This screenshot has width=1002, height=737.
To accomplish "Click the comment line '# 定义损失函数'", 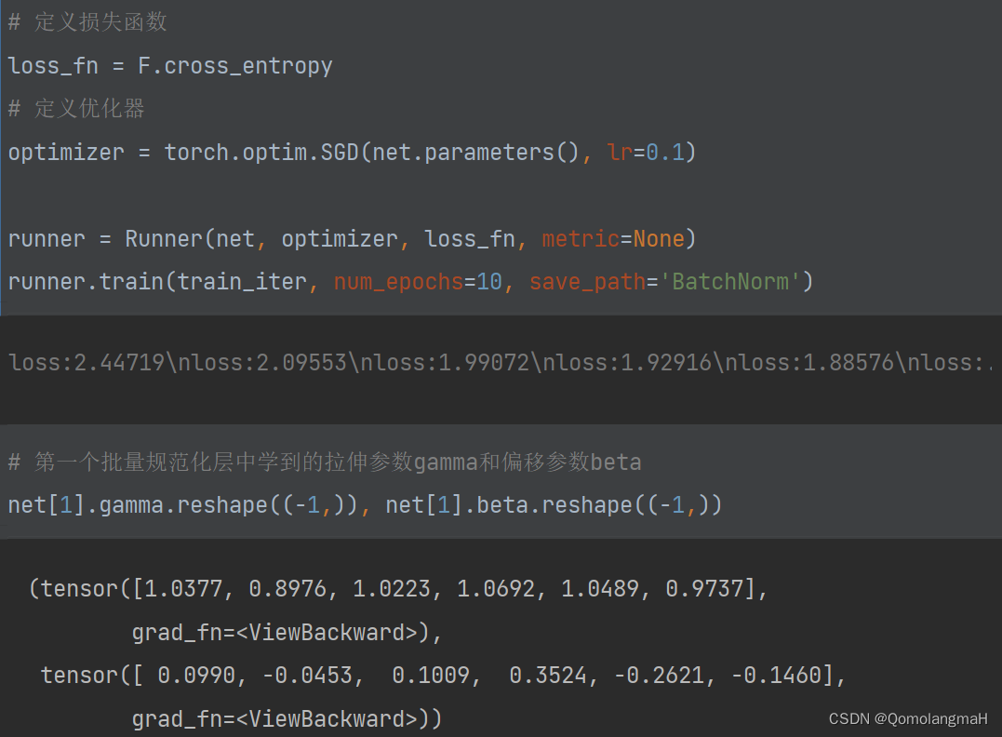I will [88, 22].
